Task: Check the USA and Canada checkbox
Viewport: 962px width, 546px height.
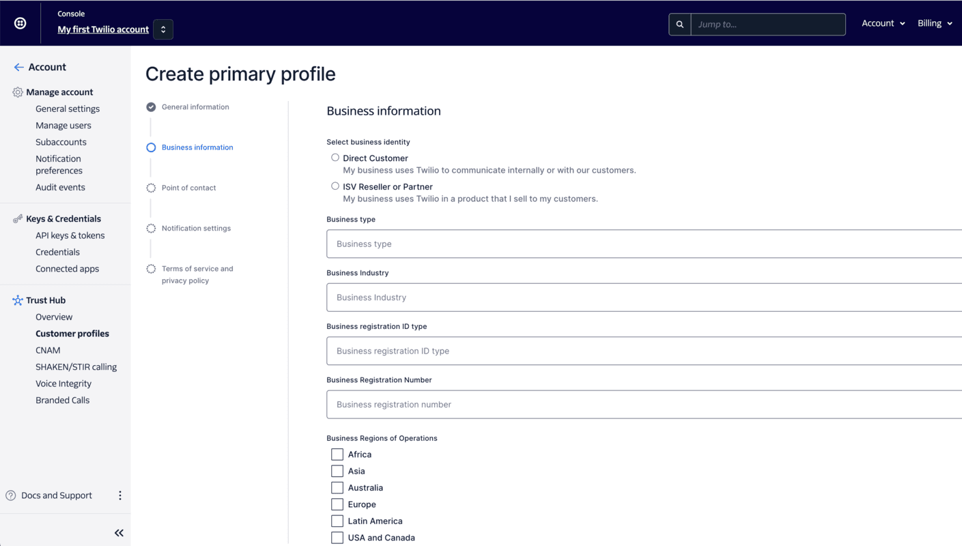Action: click(337, 537)
